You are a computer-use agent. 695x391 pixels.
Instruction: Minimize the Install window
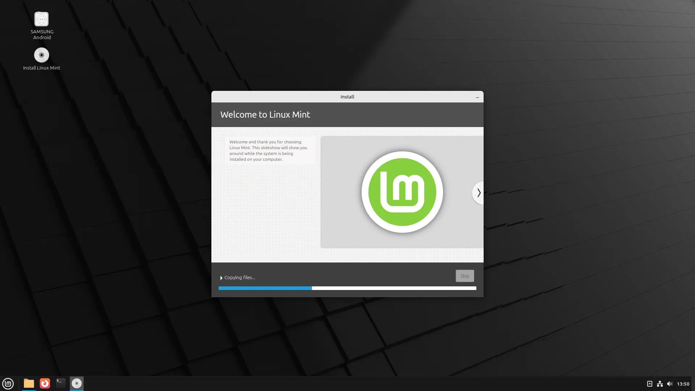[477, 97]
